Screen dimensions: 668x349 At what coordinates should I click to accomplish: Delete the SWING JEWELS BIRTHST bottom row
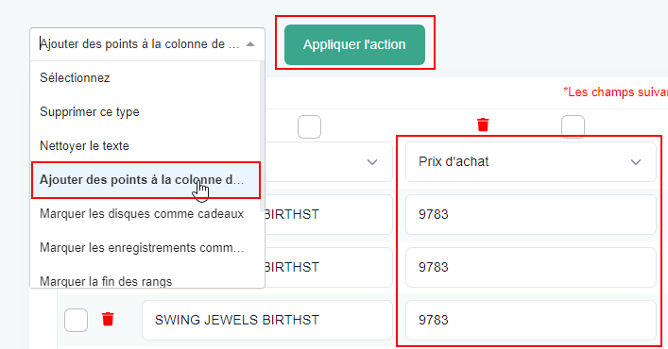(108, 319)
